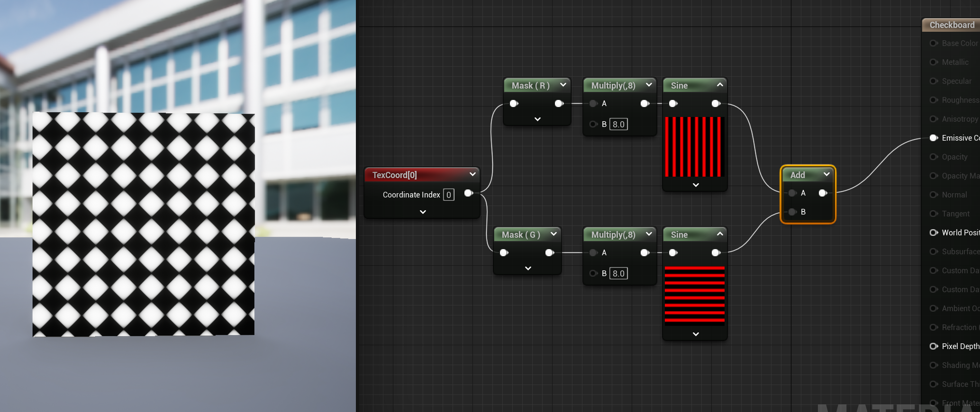Click input pin of the horizontal-stripes Sine node
Image resolution: width=980 pixels, height=412 pixels.
673,253
